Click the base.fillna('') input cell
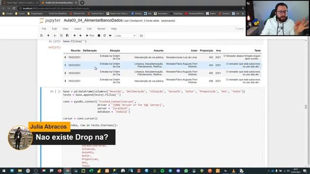Image resolution: width=310 pixels, height=174 pixels. coord(163,42)
